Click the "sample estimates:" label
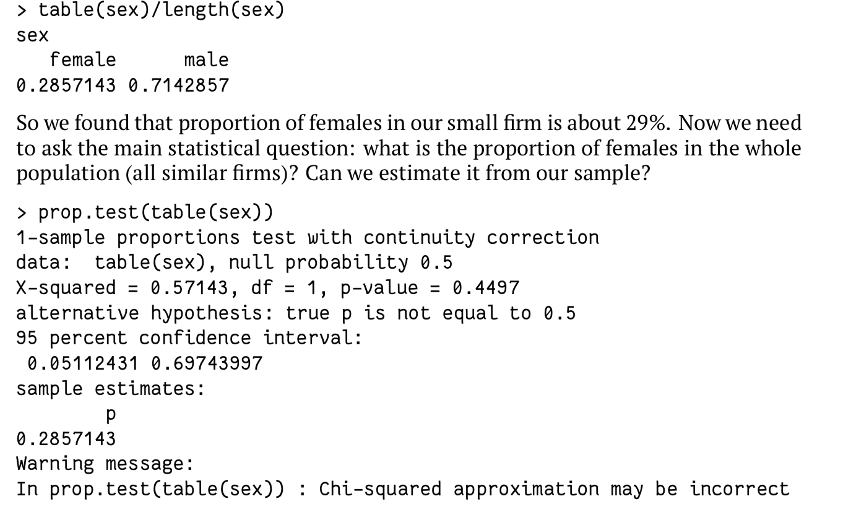The image size is (843, 509). (110, 389)
